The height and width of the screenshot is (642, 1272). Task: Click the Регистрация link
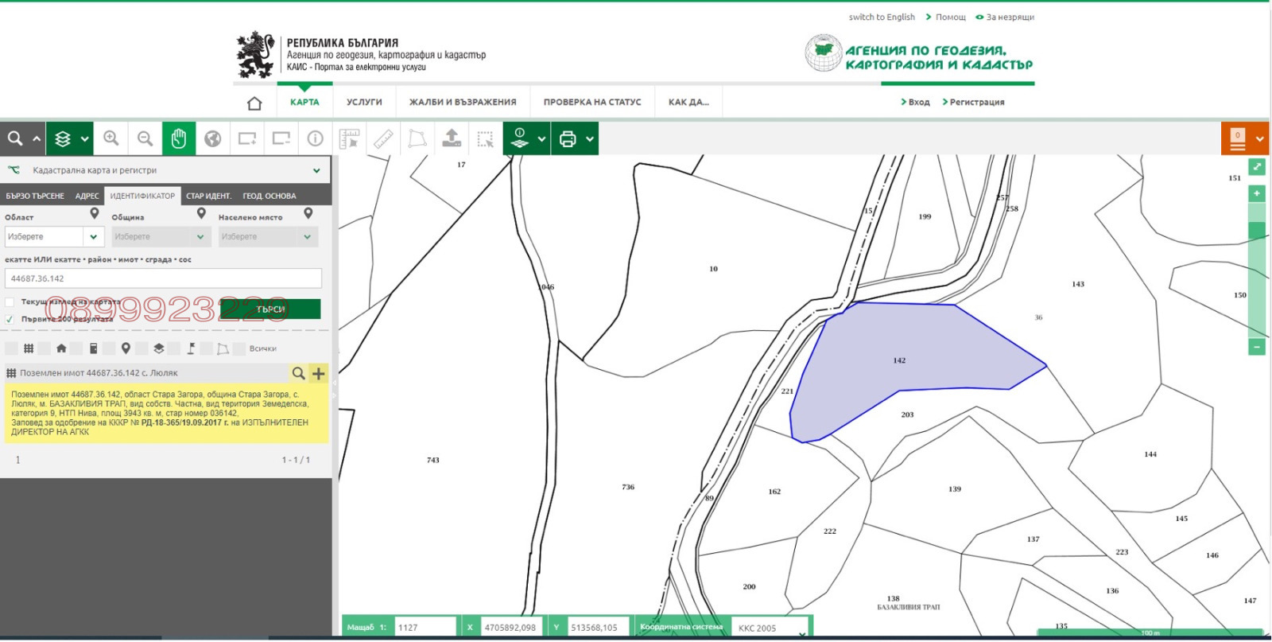click(976, 103)
